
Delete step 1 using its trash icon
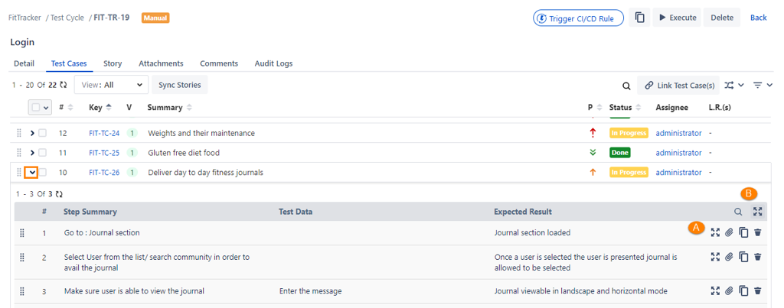point(757,233)
